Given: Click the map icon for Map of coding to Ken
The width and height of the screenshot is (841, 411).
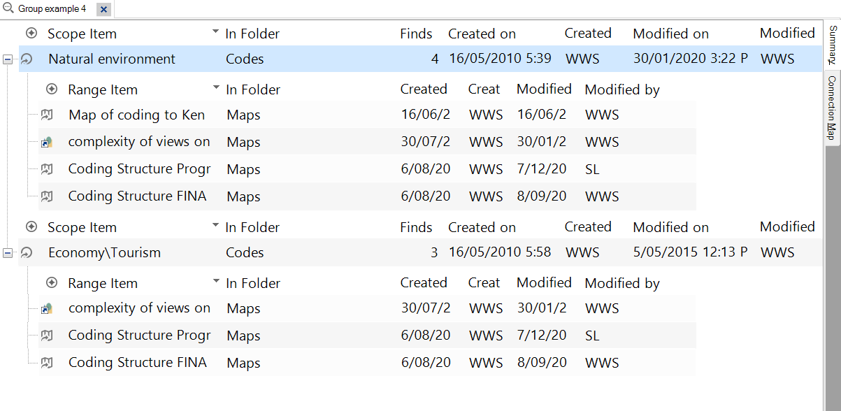Looking at the screenshot, I should pos(47,115).
